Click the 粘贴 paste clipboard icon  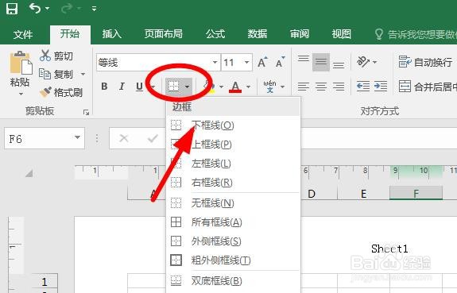pos(21,63)
